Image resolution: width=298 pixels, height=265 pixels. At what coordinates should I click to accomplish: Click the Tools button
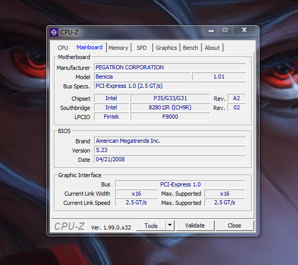coord(151,225)
